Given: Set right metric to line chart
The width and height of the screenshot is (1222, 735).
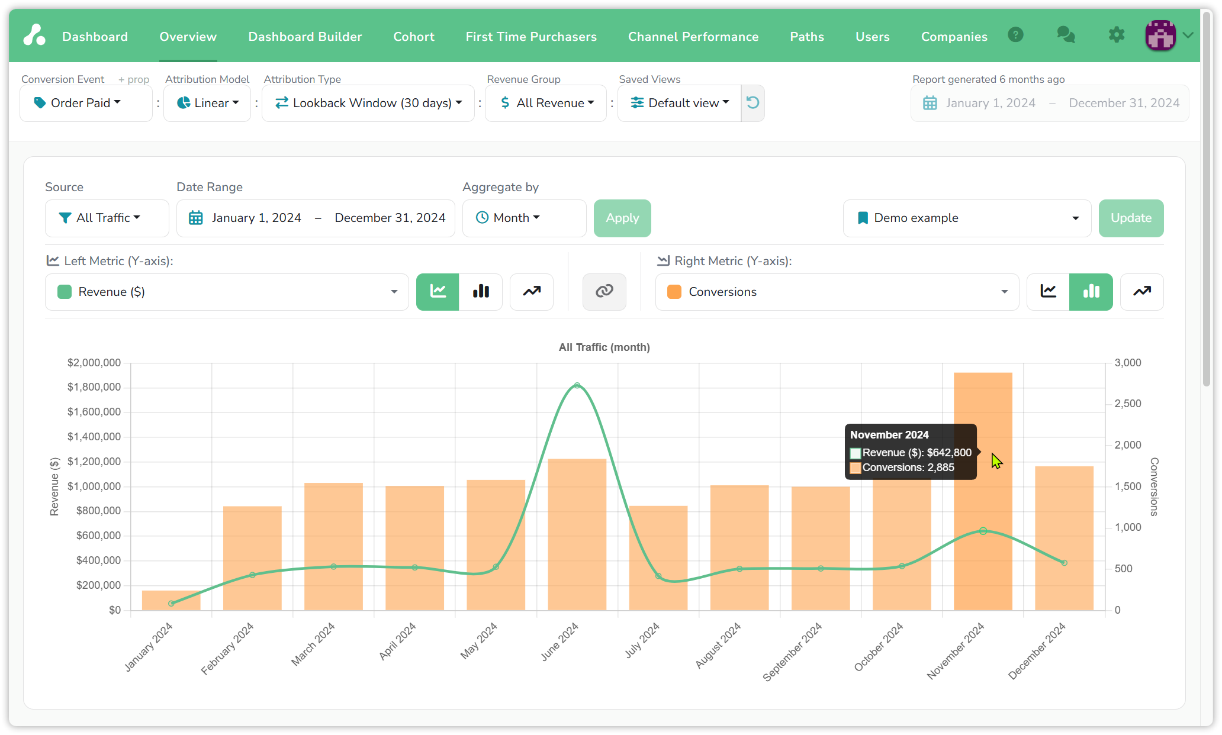Looking at the screenshot, I should click(x=1048, y=291).
